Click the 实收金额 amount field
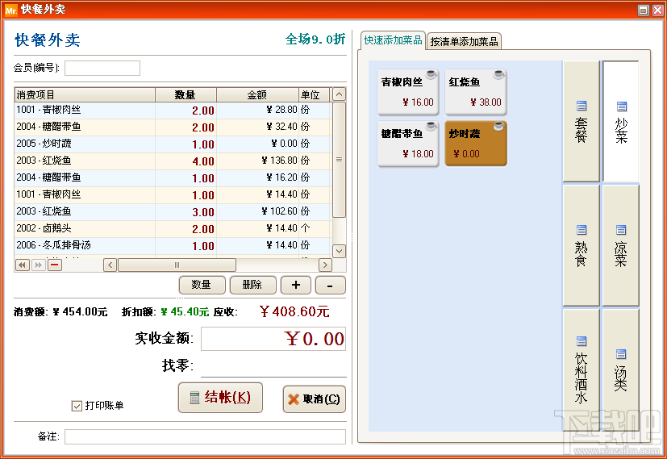Screen dimensions: 667x459 [273, 339]
